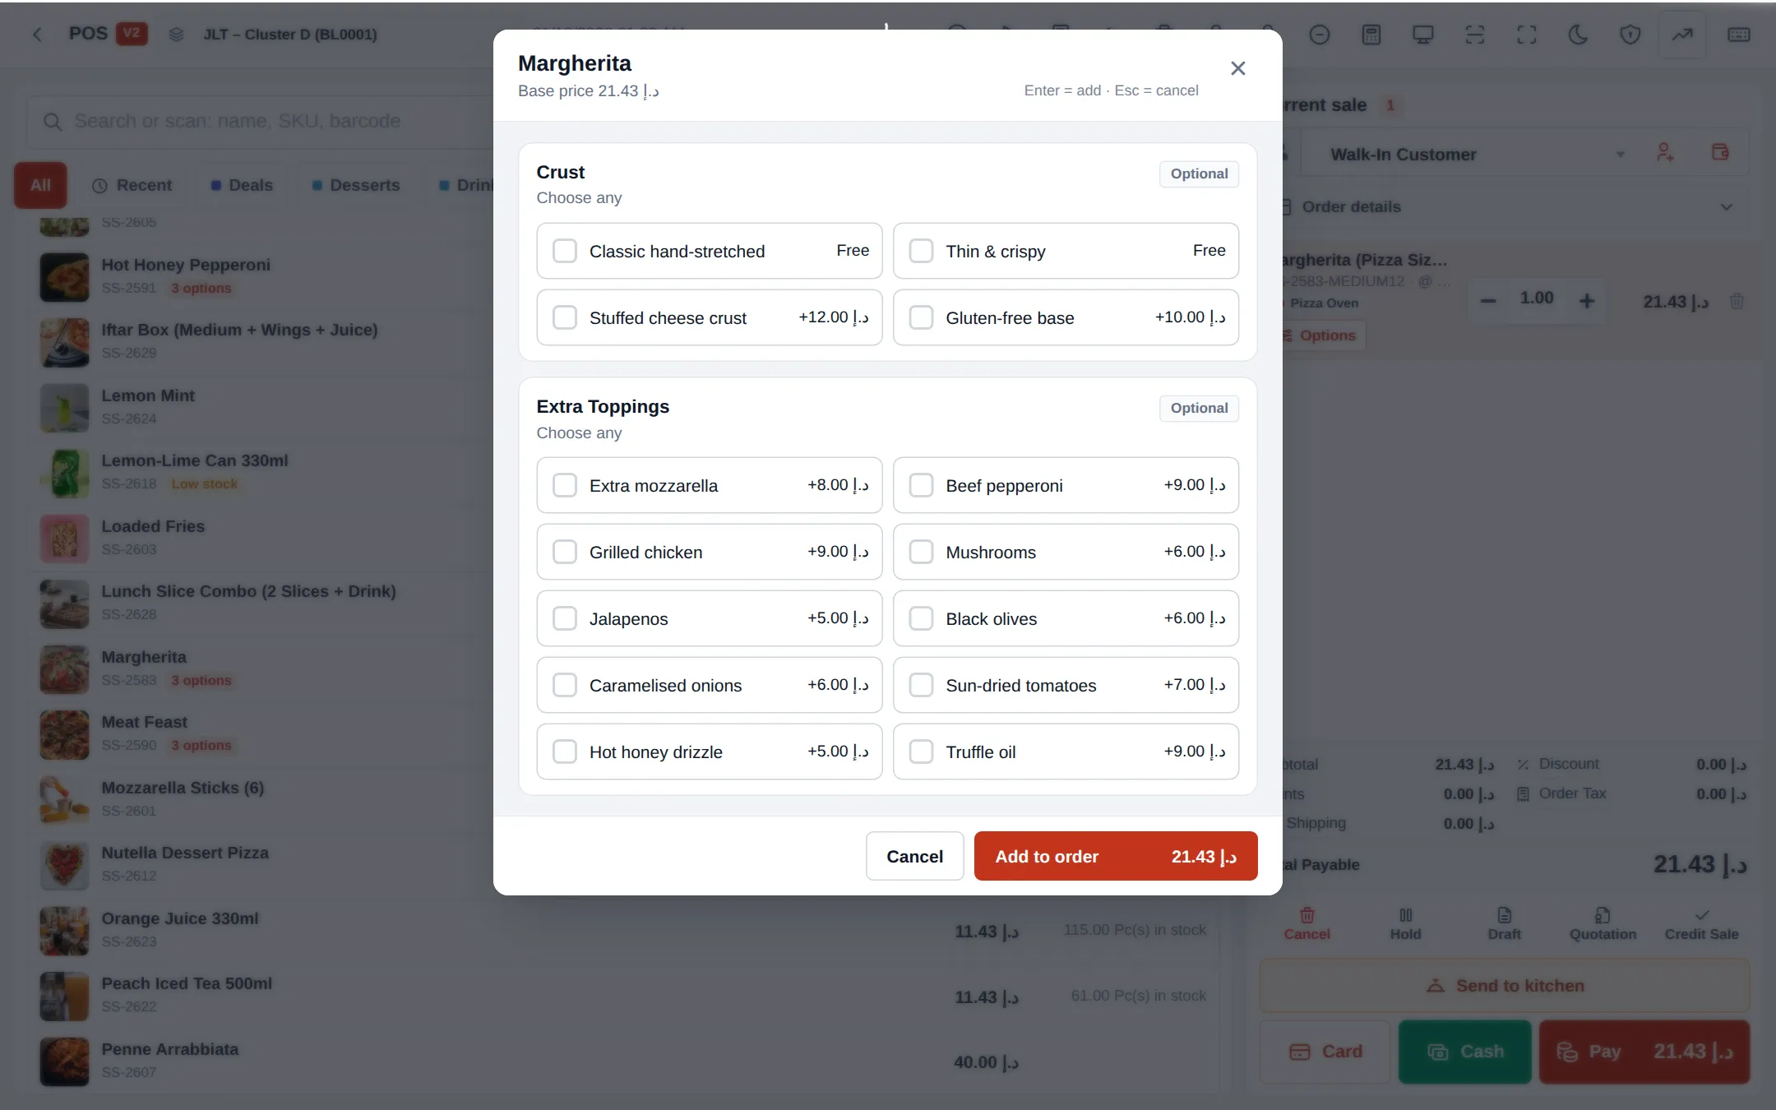
Task: Show the keyboard shortcuts icon
Action: coord(1738,35)
